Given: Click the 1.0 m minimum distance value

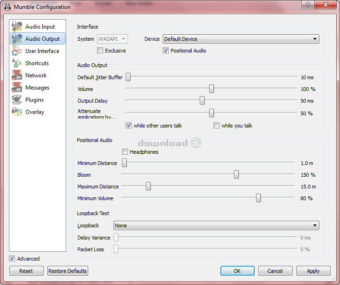Looking at the screenshot, I should 307,163.
